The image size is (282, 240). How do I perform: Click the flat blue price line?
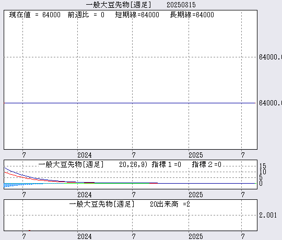pos(130,103)
